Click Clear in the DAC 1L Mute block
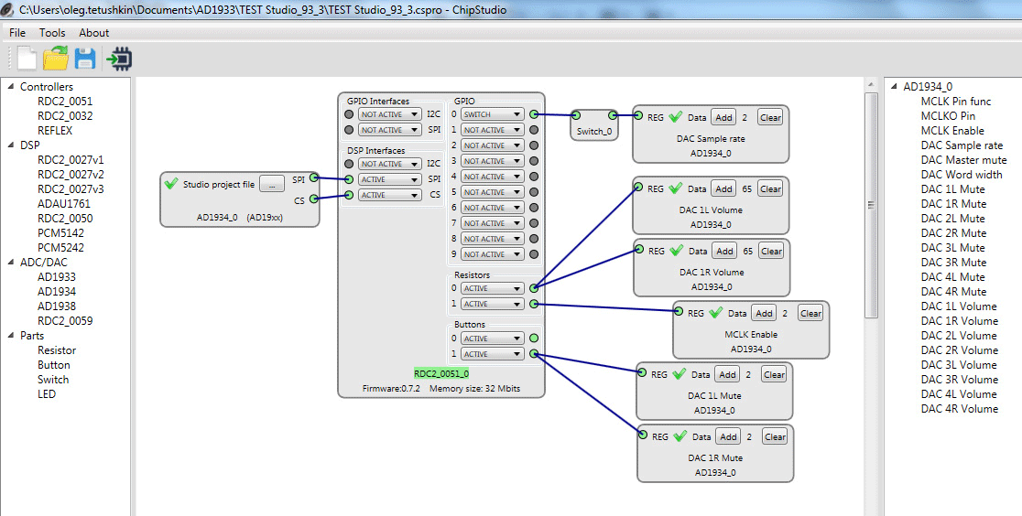 click(x=774, y=374)
